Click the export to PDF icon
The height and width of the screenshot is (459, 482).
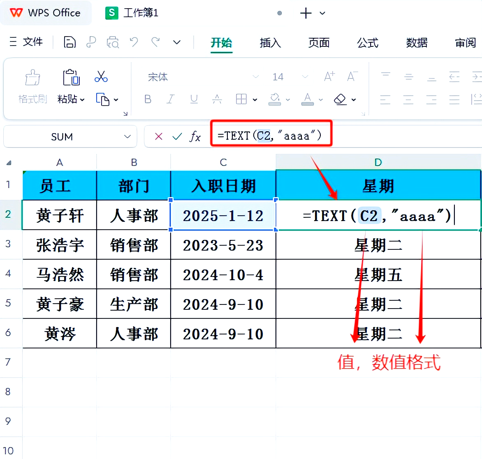[x=91, y=42]
